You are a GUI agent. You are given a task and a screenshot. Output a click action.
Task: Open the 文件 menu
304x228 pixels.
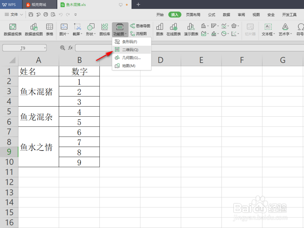[x=14, y=15]
